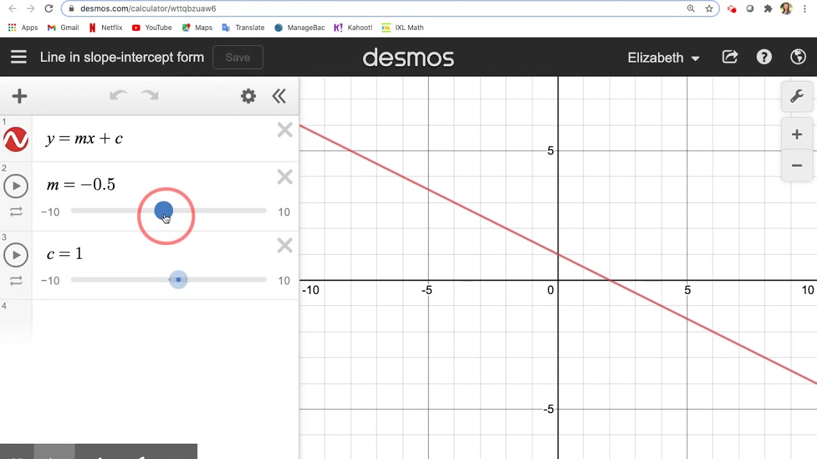Screen dimensions: 817x459
Task: Open Translate bookmark
Action: [243, 27]
